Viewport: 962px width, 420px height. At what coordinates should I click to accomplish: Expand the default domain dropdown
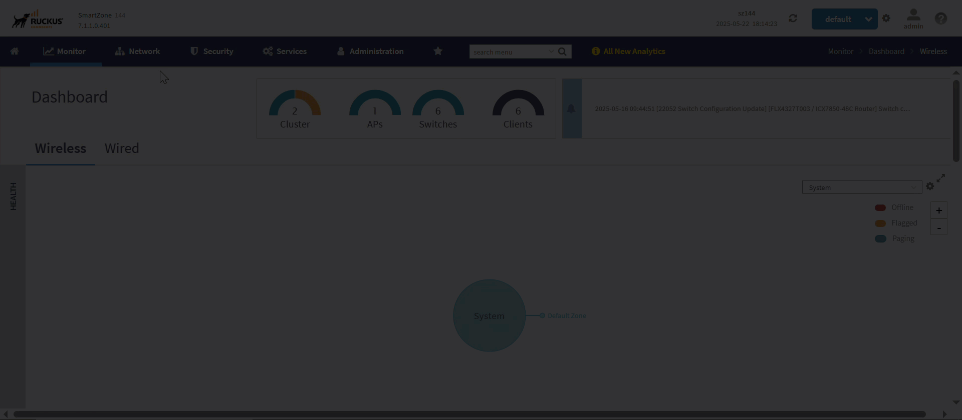[844, 19]
